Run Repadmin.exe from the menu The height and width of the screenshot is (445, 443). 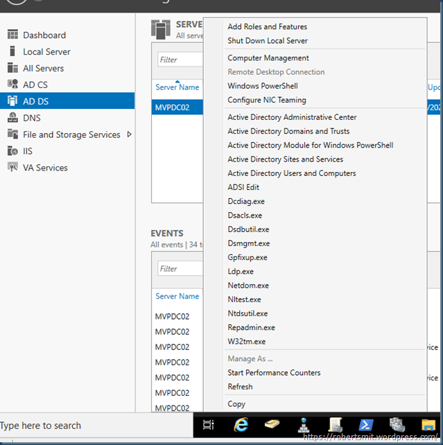point(251,327)
